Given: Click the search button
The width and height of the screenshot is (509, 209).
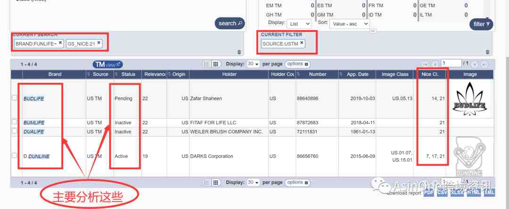Looking at the screenshot, I should [230, 24].
